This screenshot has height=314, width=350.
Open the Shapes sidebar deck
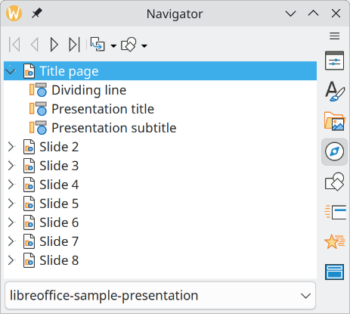(334, 182)
